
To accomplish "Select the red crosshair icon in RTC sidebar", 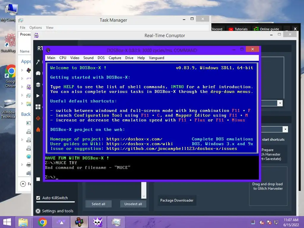I will coord(38,118).
